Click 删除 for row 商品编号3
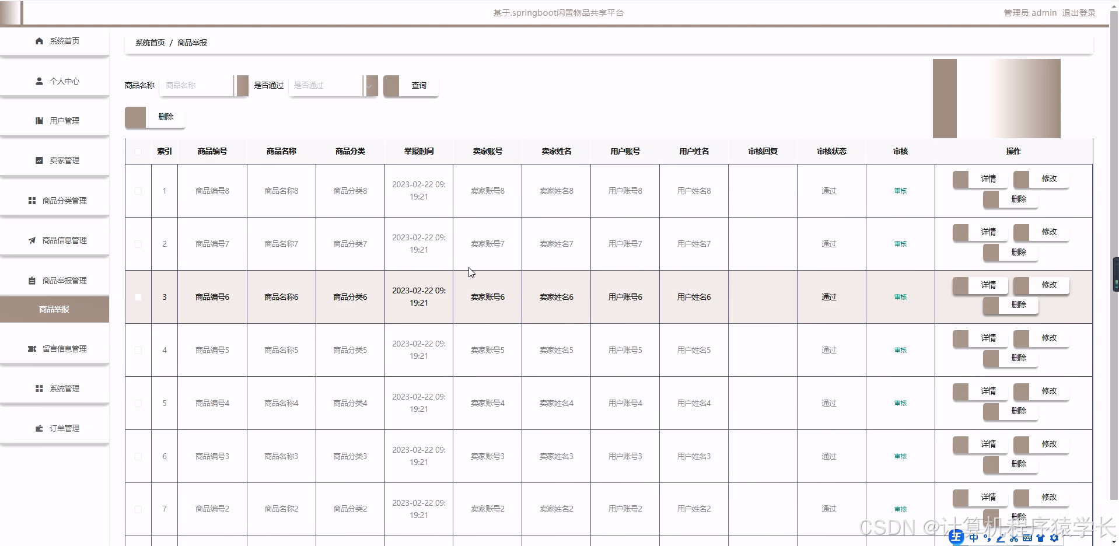Viewport: 1119px width, 546px height. coord(1010,464)
